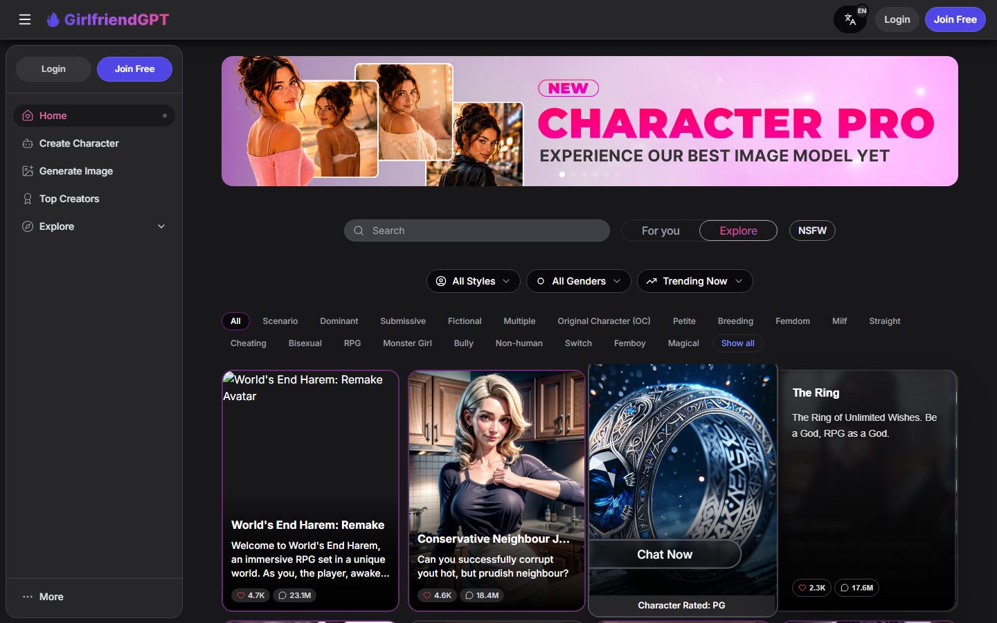Click chat bubble icon showing 23.1M
997x623 pixels.
click(282, 595)
